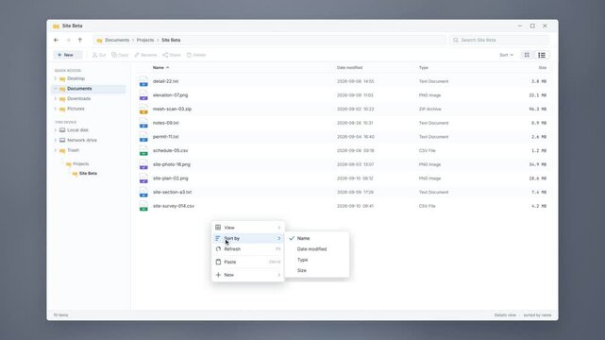
Task: Select Date modified in the Sort by submenu
Action: pos(317,249)
